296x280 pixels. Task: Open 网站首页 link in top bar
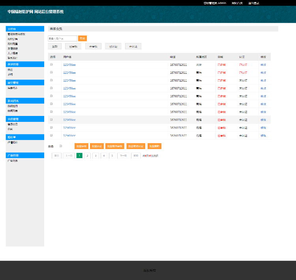[x=237, y=3]
